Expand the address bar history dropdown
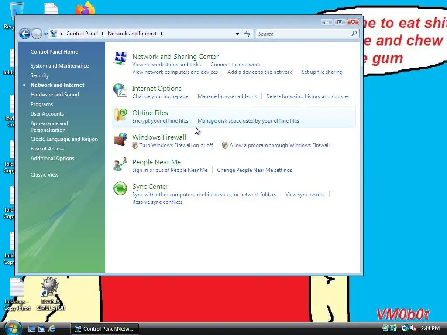The image size is (447, 335). pos(237,34)
